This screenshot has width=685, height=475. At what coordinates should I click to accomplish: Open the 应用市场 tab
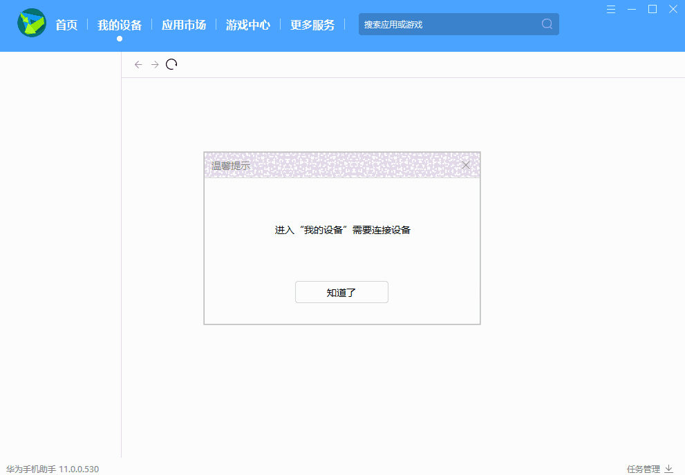tap(183, 24)
